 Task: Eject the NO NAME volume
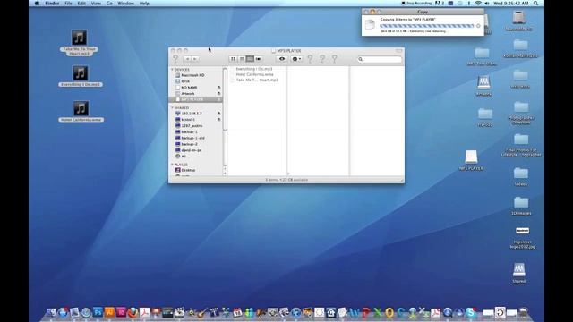click(x=218, y=88)
